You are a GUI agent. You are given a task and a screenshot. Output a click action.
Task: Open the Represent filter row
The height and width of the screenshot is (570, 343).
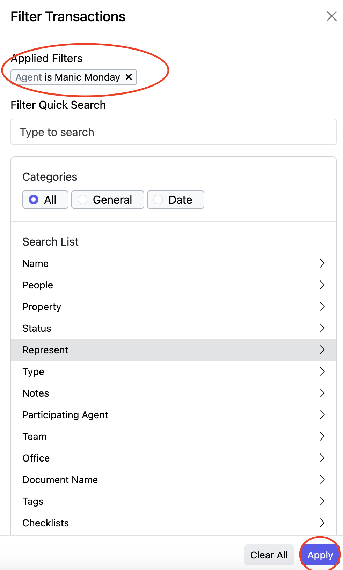[173, 350]
